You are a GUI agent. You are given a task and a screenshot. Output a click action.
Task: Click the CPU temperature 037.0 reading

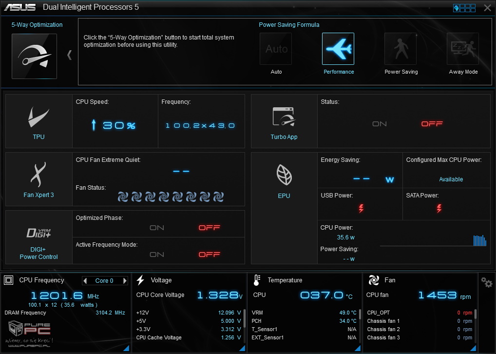click(326, 295)
